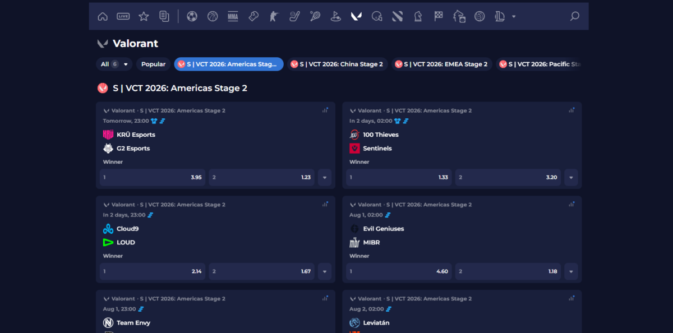Open Leviatán team name
Image resolution: width=673 pixels, height=333 pixels.
click(376, 323)
